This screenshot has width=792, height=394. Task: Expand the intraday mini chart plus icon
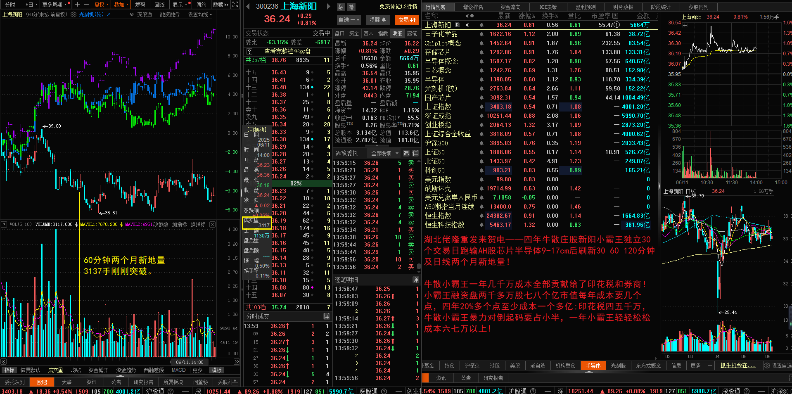point(685,26)
